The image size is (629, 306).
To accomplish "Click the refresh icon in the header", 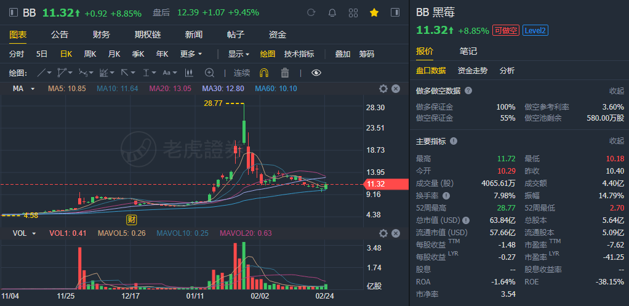I will click(311, 12).
